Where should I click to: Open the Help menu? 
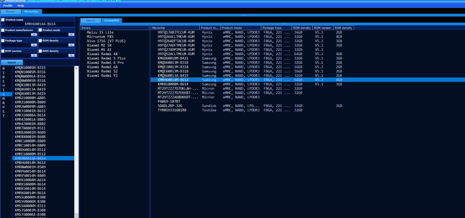[21, 6]
